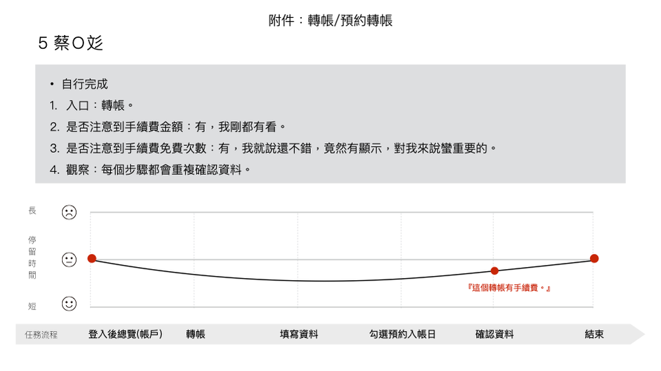661x371 pixels.
Task: Click the heading 5 蔡O彣
Action: (70, 43)
